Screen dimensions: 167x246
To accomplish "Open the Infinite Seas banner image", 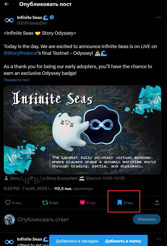I will (82, 130).
